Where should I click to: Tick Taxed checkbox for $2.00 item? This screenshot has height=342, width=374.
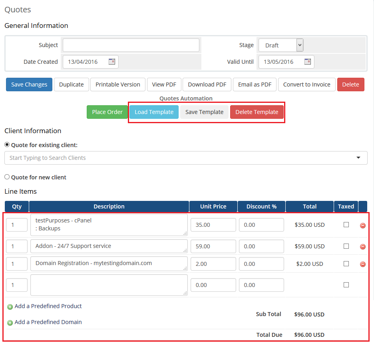(x=346, y=264)
